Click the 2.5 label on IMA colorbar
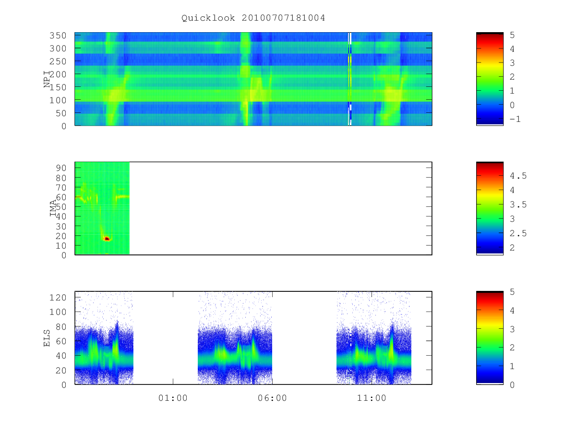The height and width of the screenshot is (432, 576). (x=518, y=233)
